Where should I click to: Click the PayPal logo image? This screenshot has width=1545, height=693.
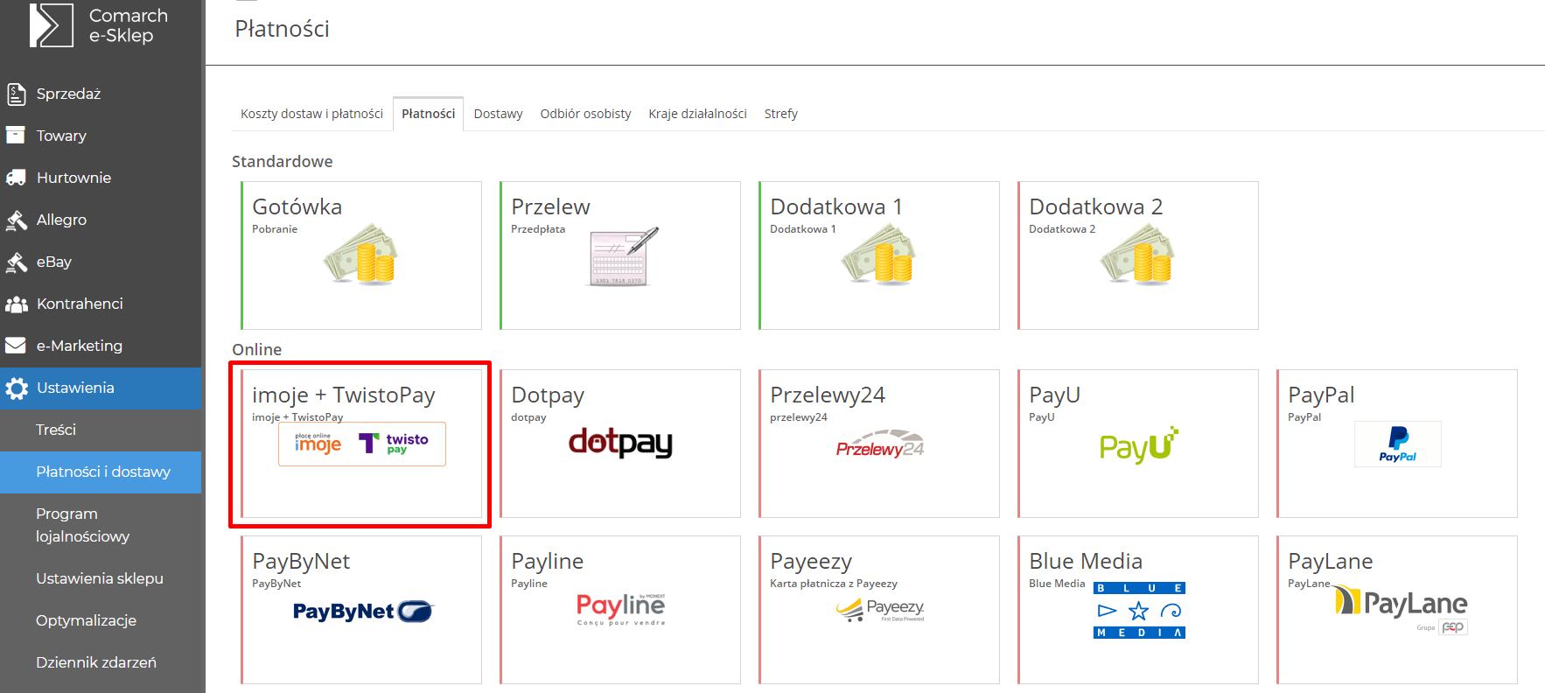[1397, 444]
